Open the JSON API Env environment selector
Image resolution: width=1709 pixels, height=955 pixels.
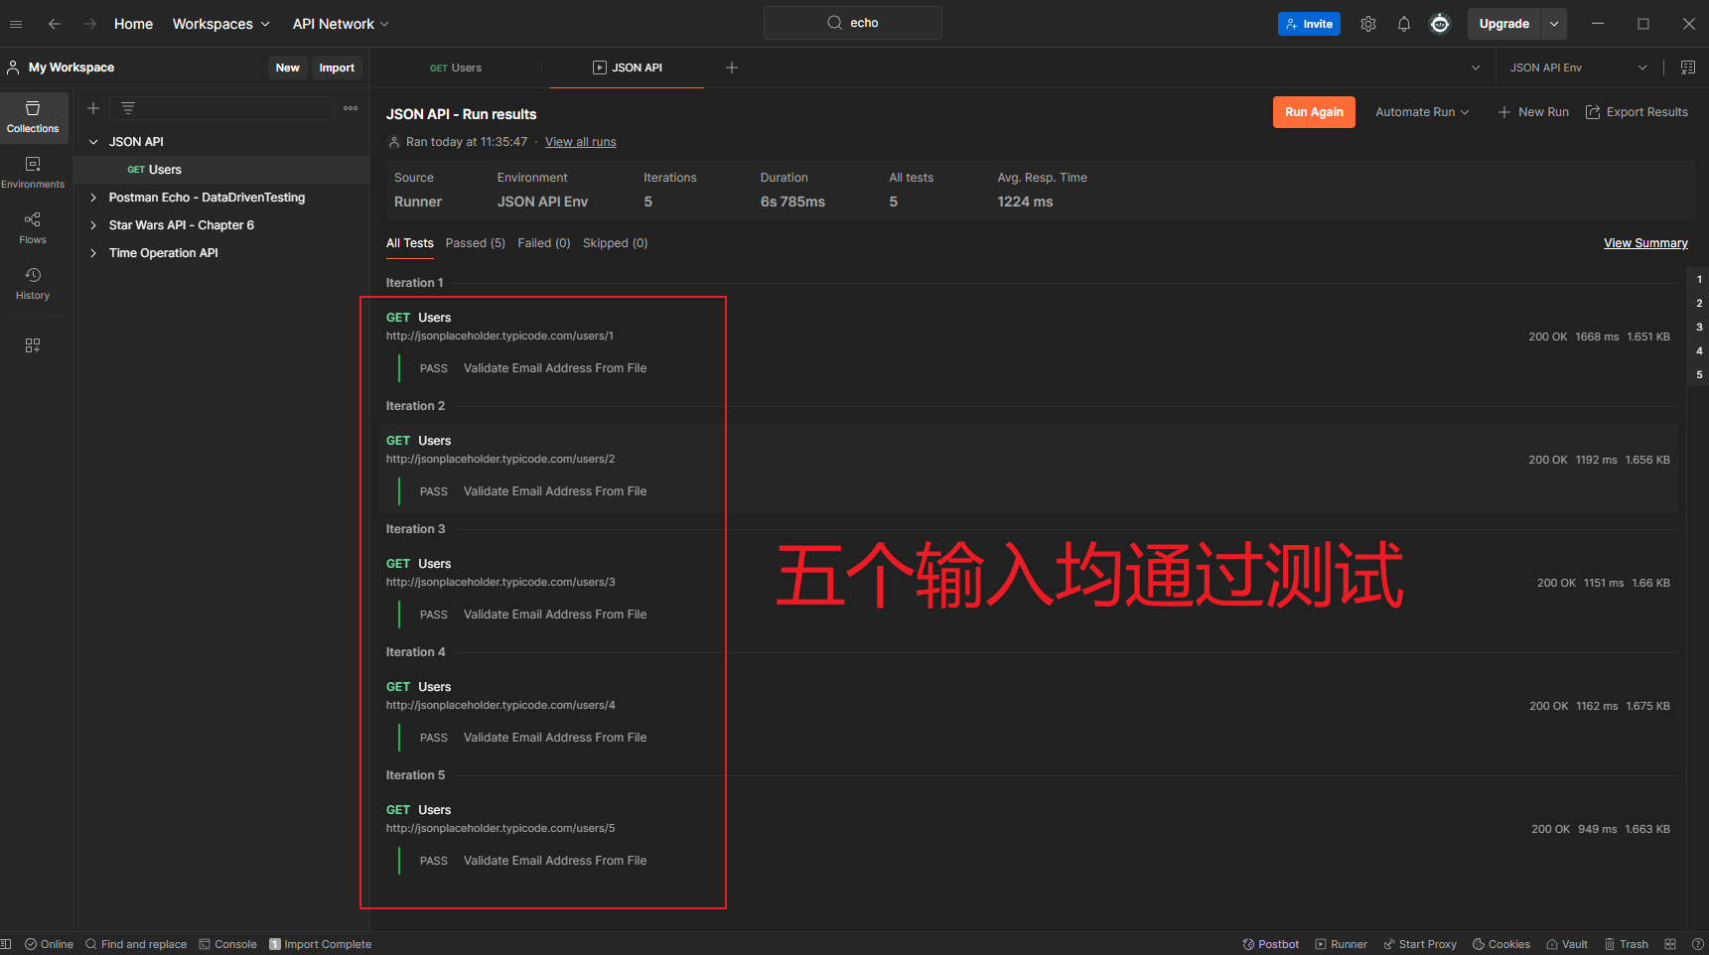click(x=1579, y=68)
